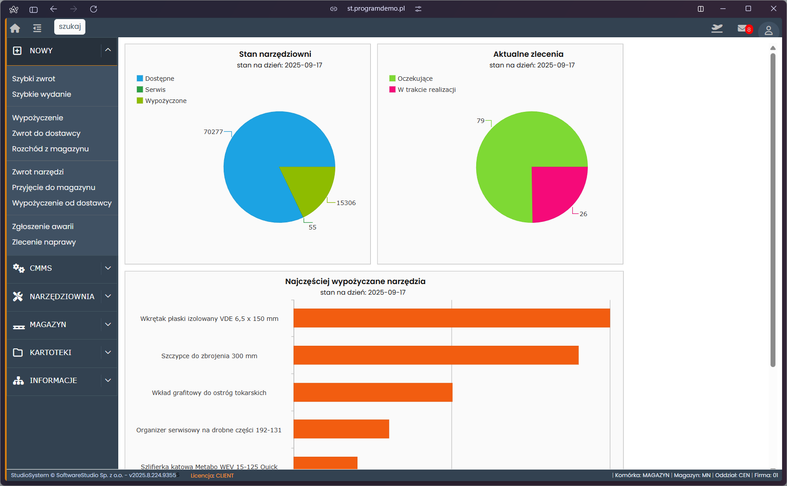The width and height of the screenshot is (787, 486).
Task: Collapse the NOWY section chevron
Action: point(108,50)
